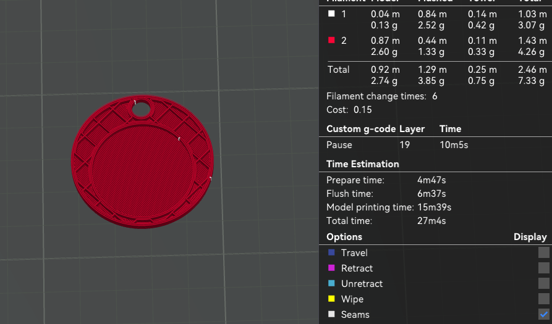Click the magenta Retract color swatch
The image size is (552, 324).
coord(331,268)
